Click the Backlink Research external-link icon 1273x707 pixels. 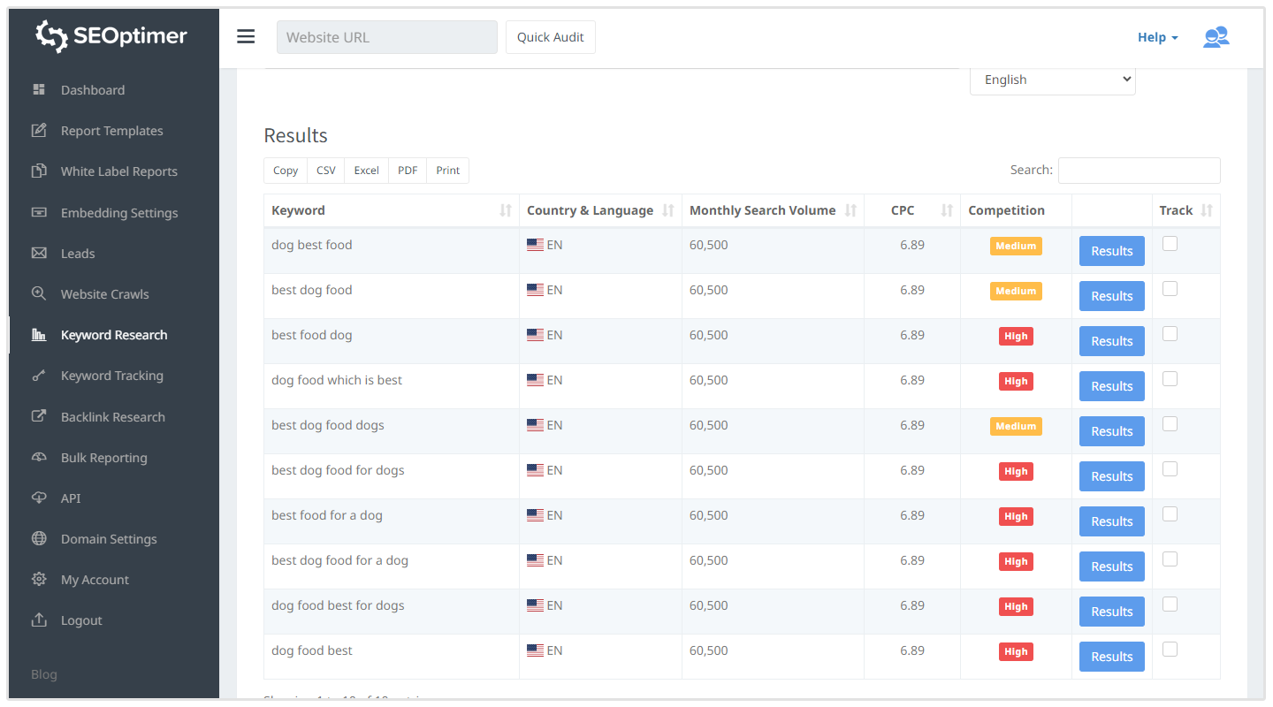39,416
